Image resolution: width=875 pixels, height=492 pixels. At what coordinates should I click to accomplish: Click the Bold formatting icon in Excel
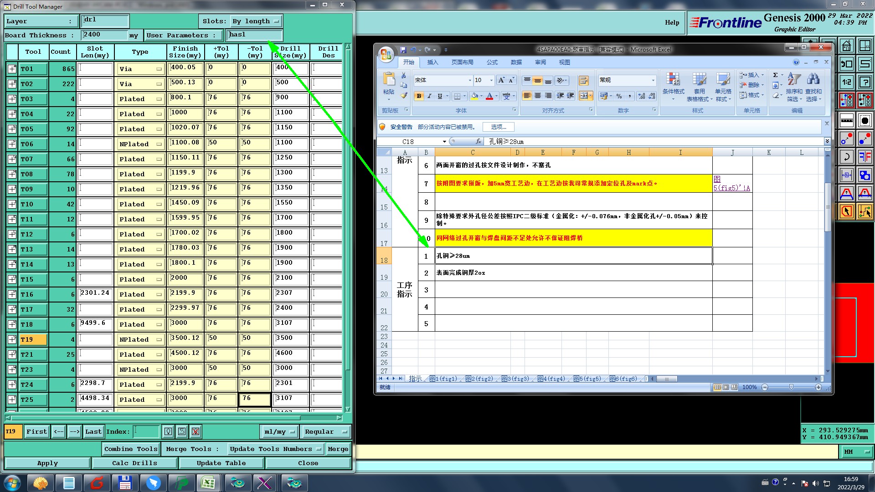click(x=418, y=96)
